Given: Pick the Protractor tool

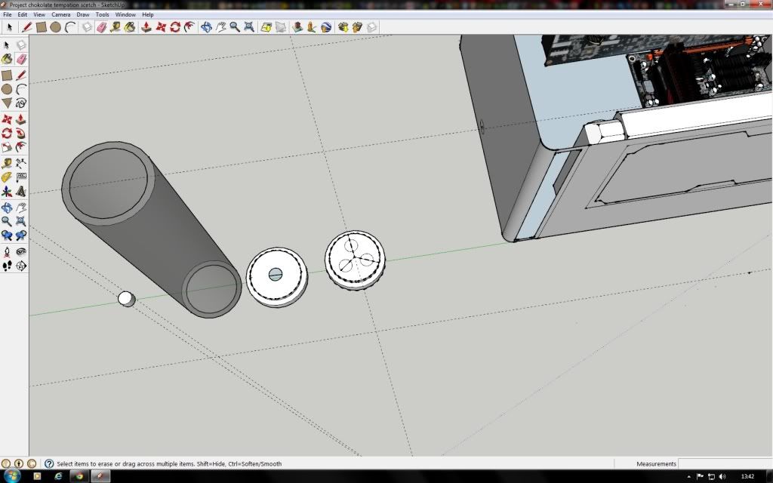Looking at the screenshot, I should pyautogui.click(x=7, y=177).
